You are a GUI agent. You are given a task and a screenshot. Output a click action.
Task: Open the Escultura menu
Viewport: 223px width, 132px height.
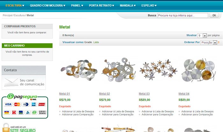click(15, 5)
